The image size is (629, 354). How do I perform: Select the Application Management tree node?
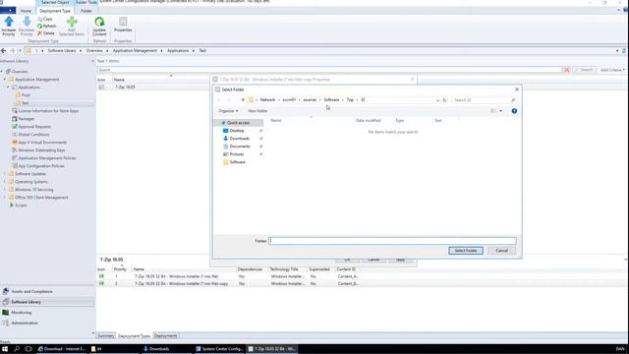(37, 80)
